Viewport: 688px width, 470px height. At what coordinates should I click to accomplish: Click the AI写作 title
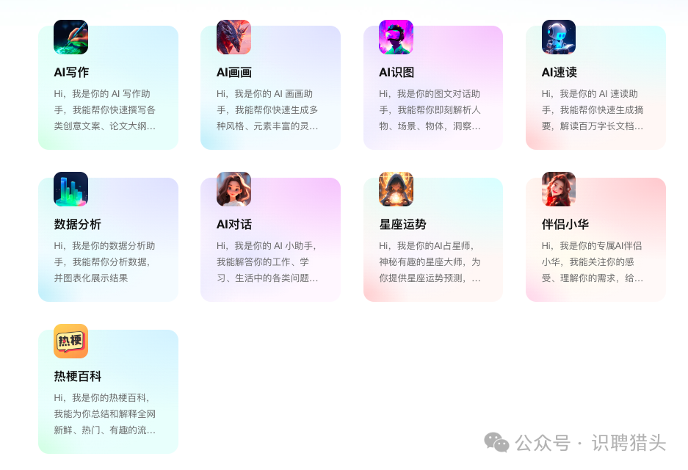[71, 73]
